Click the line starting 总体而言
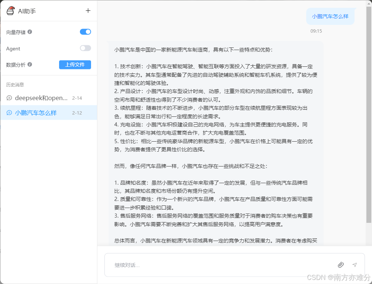The width and height of the screenshot is (372, 284). coord(216,241)
